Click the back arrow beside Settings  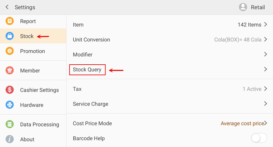pyautogui.click(x=7, y=7)
